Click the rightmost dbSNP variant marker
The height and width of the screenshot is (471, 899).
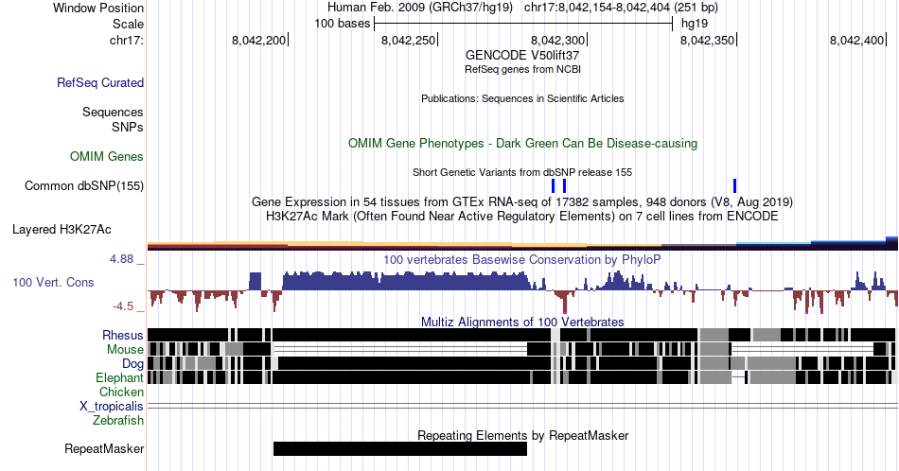(734, 185)
